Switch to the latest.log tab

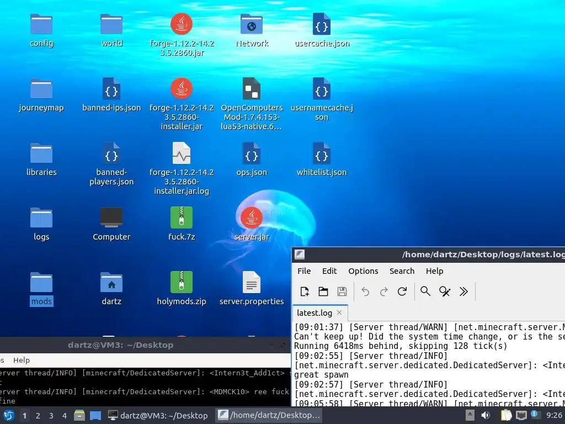(x=314, y=313)
